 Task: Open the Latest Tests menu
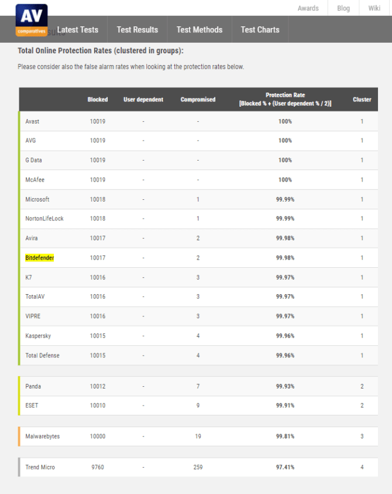pos(77,30)
